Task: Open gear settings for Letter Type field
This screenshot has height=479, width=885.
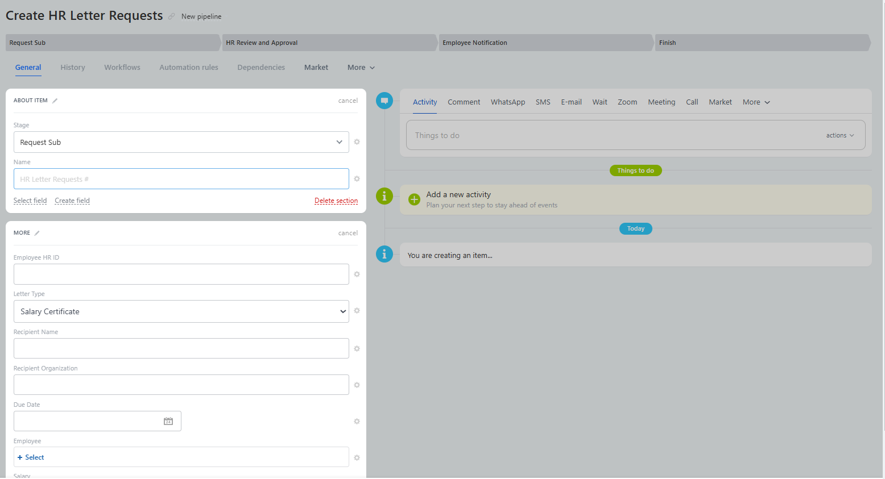Action: 357,311
